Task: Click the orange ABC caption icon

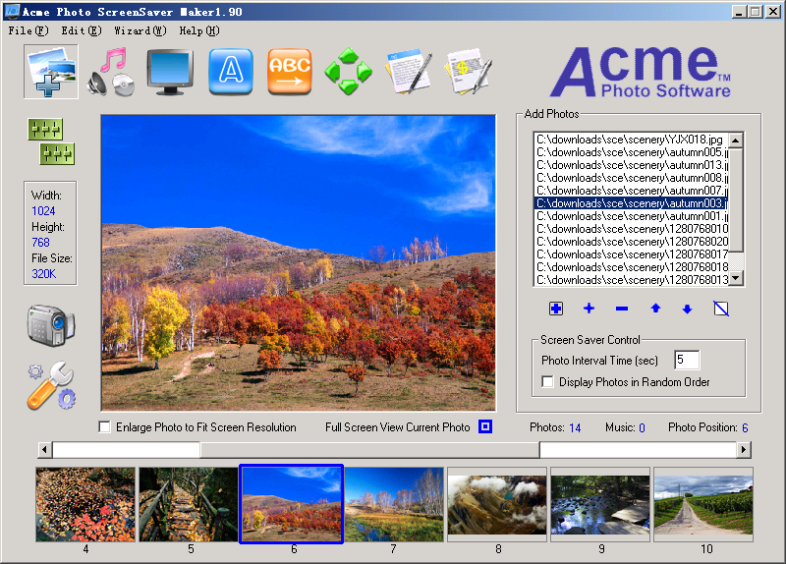Action: pos(290,72)
